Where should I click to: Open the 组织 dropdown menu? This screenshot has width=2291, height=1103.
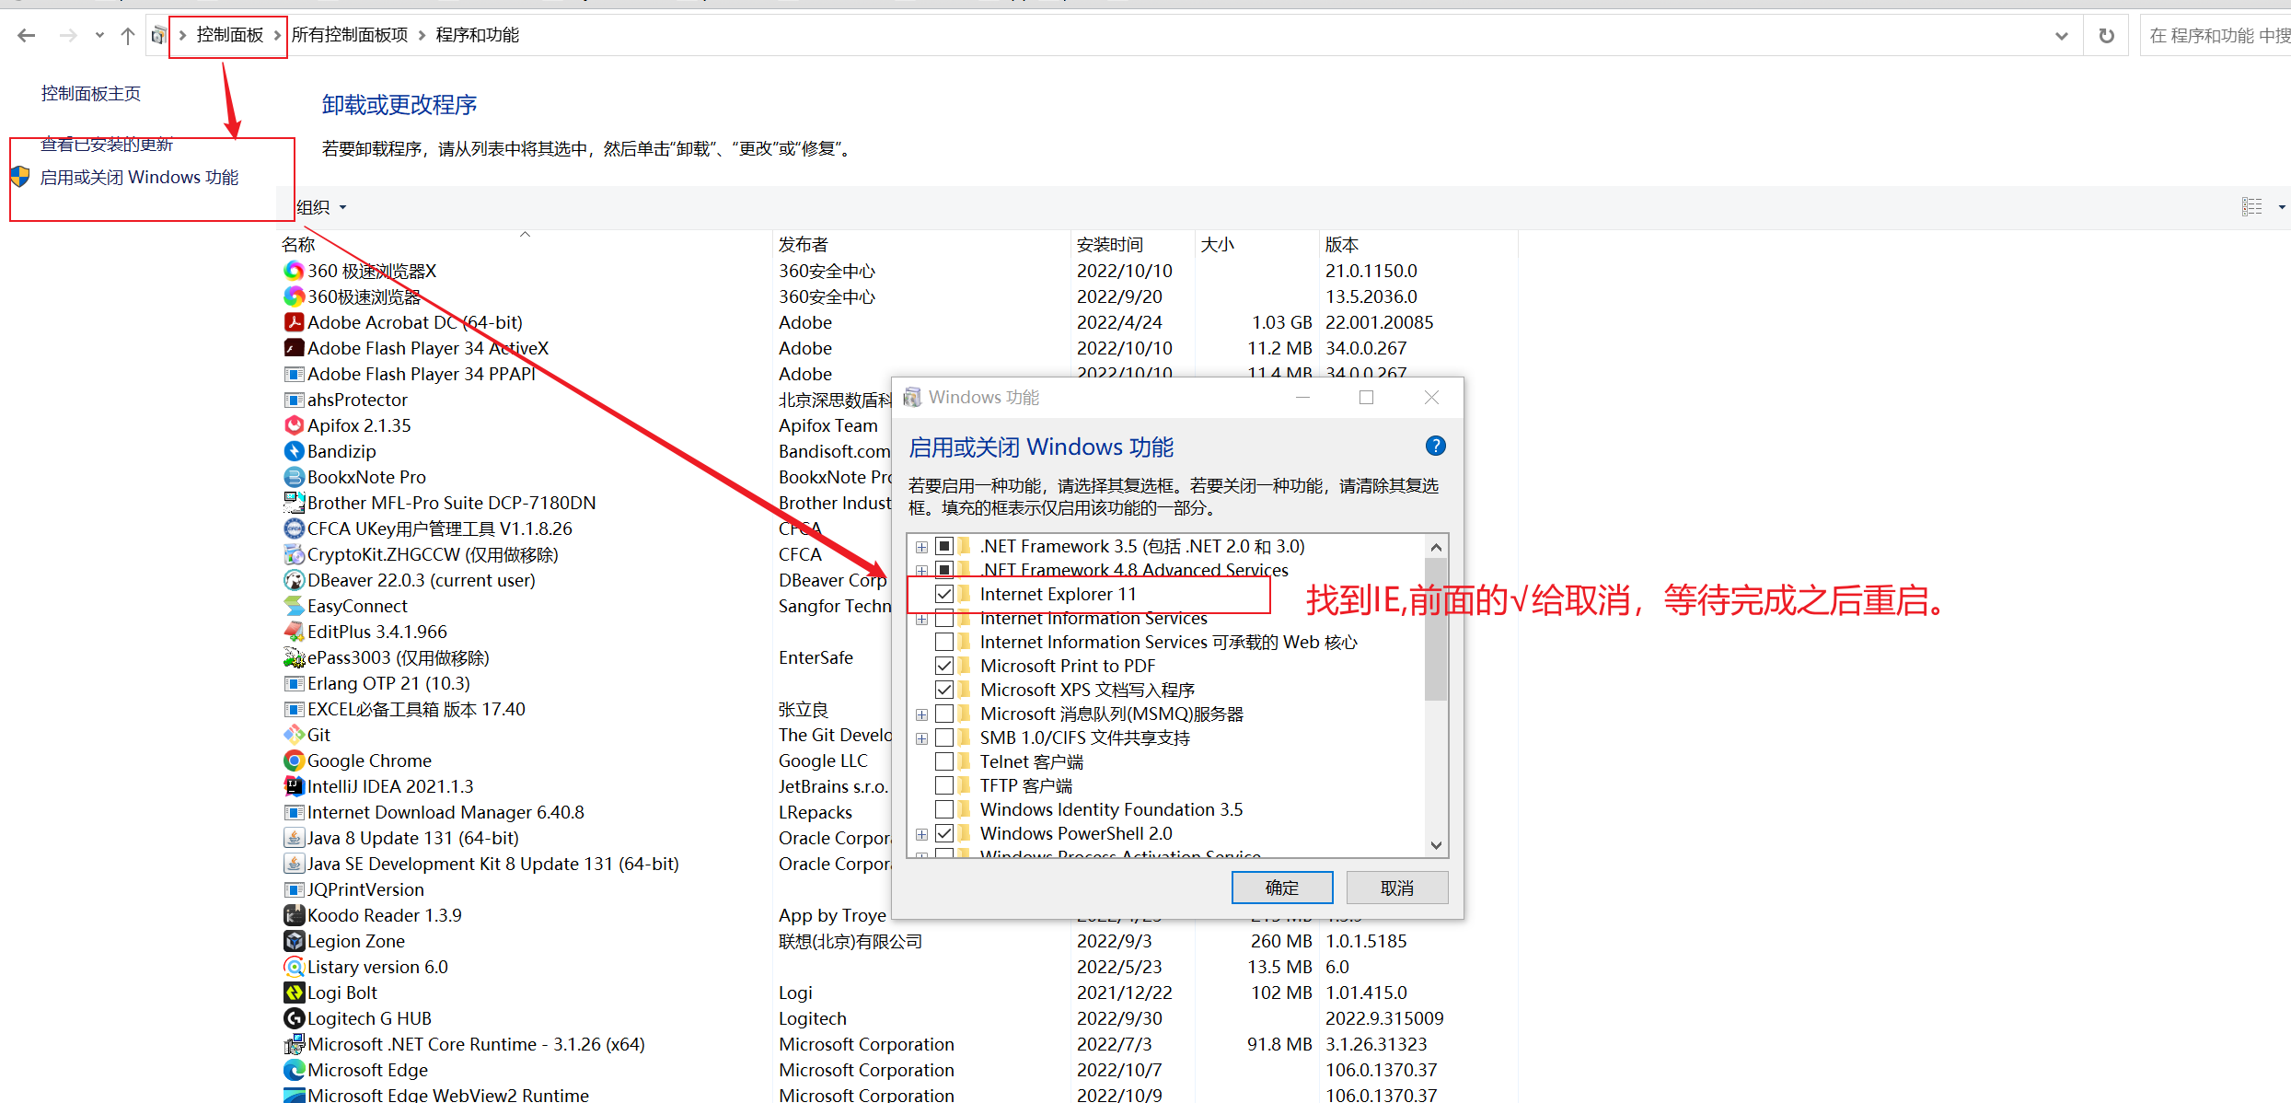point(321,207)
